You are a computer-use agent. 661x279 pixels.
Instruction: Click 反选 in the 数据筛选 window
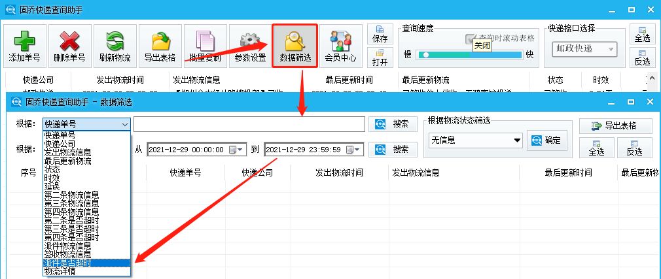[x=634, y=148]
